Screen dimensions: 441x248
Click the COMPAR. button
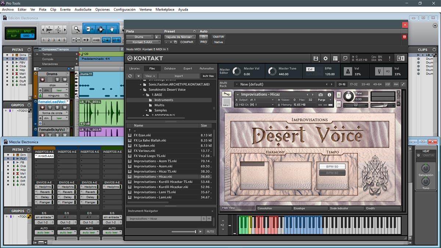click(x=187, y=42)
